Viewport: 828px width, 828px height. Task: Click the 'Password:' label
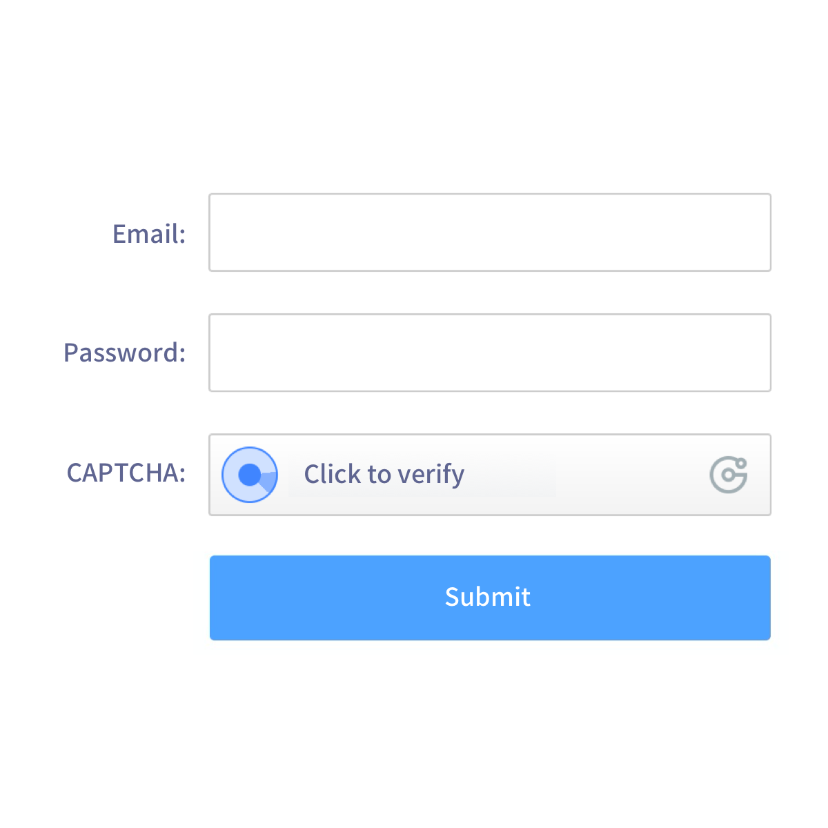click(x=125, y=353)
